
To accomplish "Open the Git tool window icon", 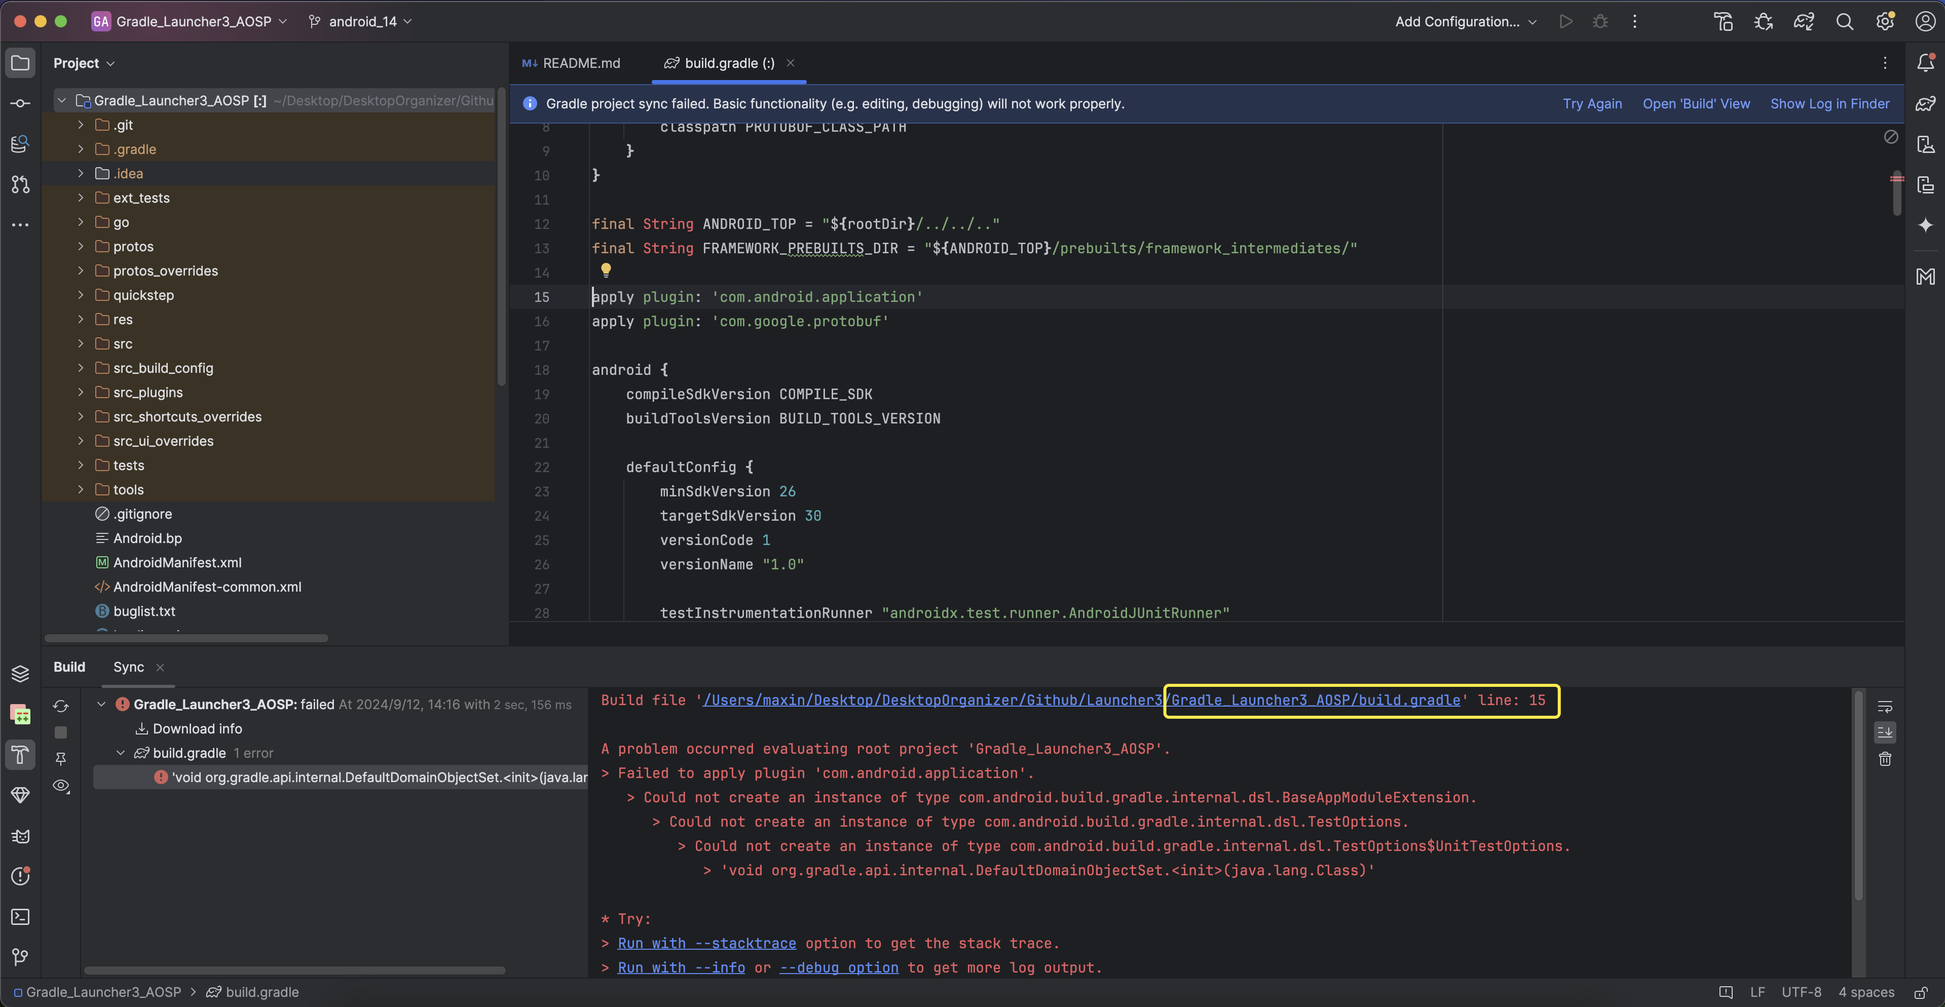I will click(20, 957).
